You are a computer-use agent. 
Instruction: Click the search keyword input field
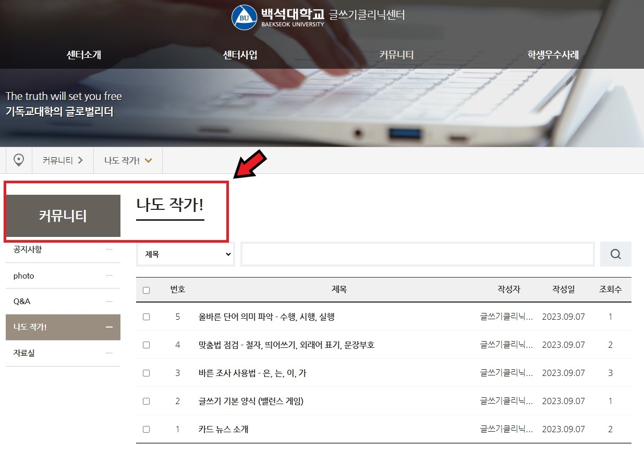(418, 254)
